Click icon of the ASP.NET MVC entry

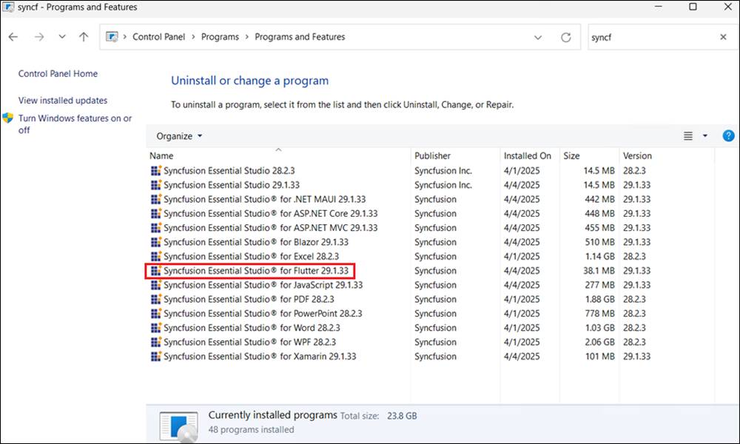[155, 228]
